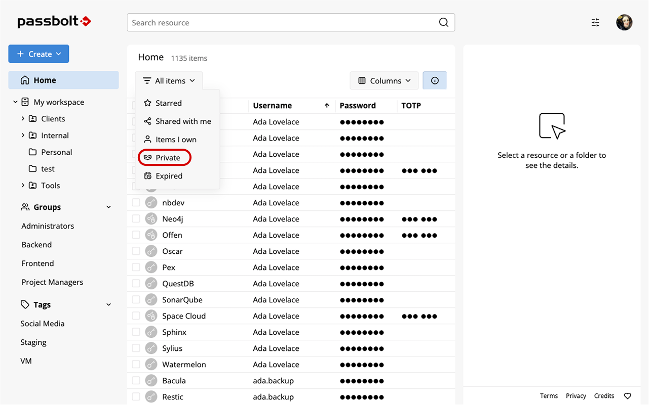Click the key icon beside Sylius
Viewport: 649px width, 405px height.
pyautogui.click(x=150, y=348)
